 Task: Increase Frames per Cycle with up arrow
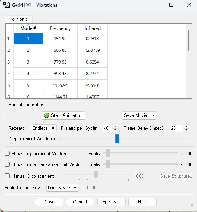click(115, 127)
